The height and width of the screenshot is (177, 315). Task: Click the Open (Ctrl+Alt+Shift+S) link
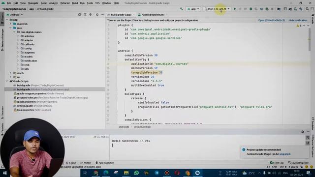click(271, 20)
